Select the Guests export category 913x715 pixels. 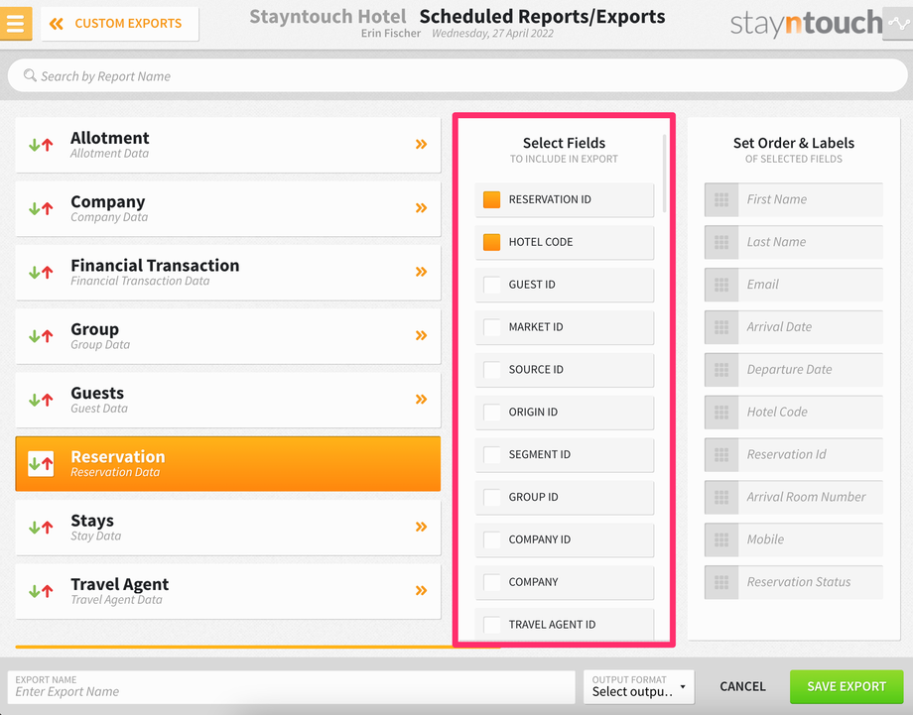pyautogui.click(x=227, y=400)
